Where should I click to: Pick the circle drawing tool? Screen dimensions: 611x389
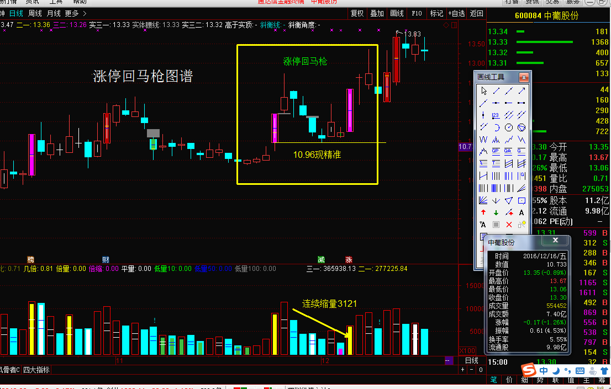tap(509, 127)
